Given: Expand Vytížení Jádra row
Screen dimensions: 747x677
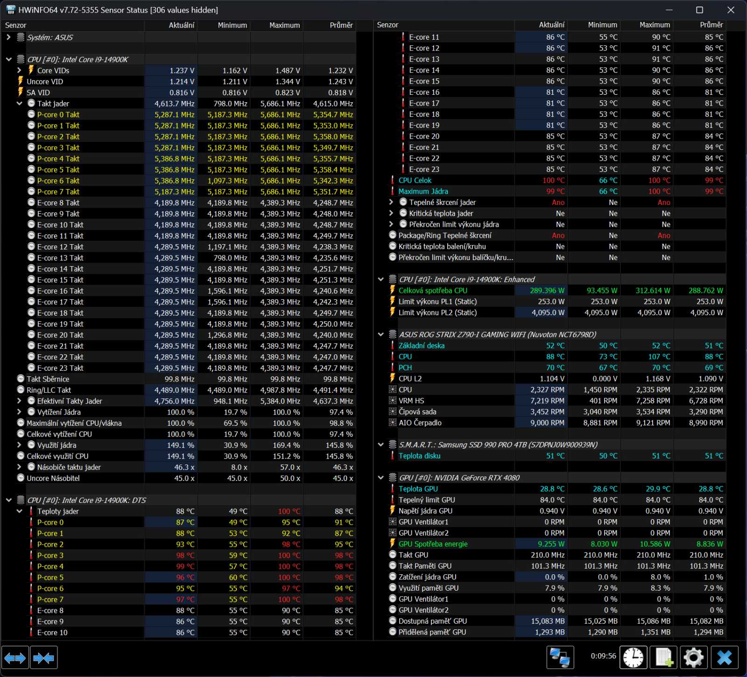Looking at the screenshot, I should (x=19, y=412).
